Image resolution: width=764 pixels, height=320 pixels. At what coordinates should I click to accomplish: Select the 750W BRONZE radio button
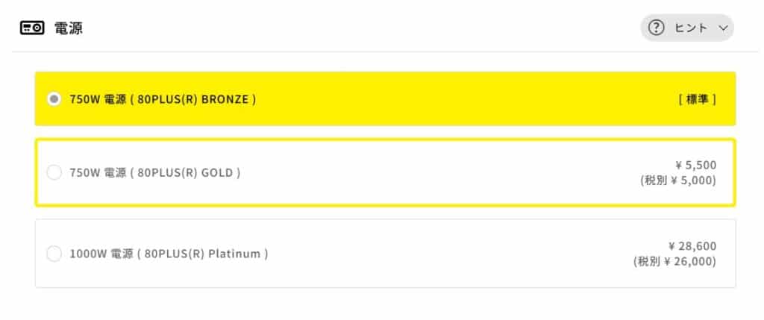tap(54, 98)
